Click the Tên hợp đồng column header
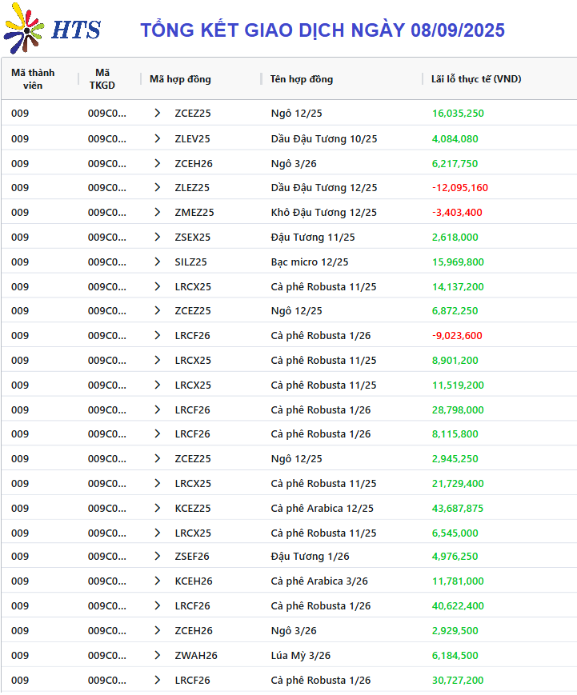This screenshot has width=577, height=695. pyautogui.click(x=302, y=79)
